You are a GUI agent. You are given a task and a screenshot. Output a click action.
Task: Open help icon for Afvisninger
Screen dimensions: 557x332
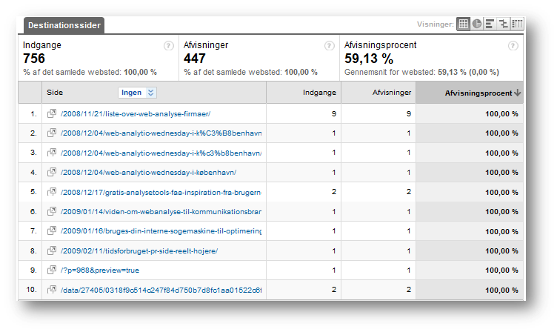[x=330, y=46]
